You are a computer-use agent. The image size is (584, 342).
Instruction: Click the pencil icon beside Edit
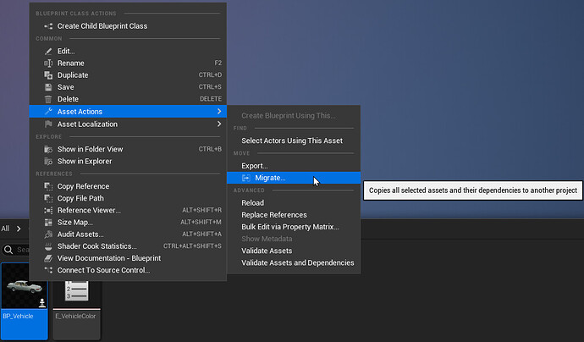[47, 52]
